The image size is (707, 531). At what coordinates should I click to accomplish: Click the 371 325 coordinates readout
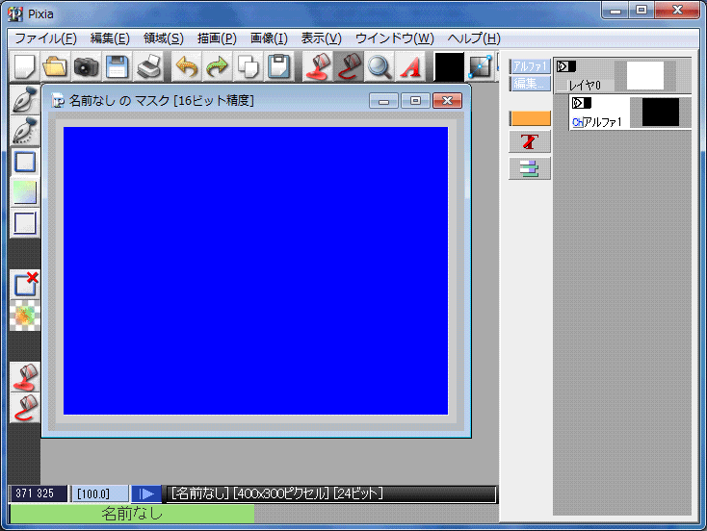coord(38,493)
